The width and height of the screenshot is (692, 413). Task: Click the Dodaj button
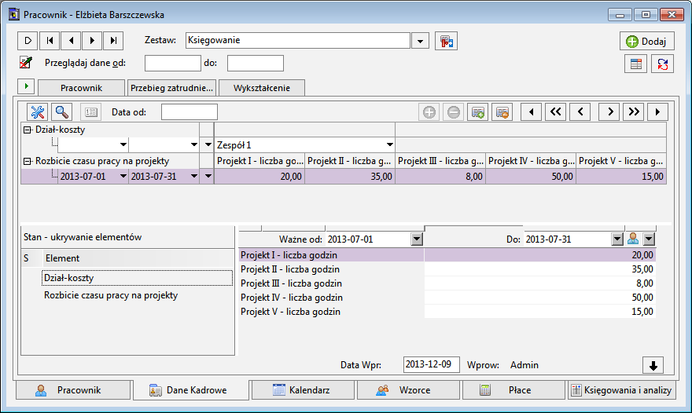tap(646, 42)
